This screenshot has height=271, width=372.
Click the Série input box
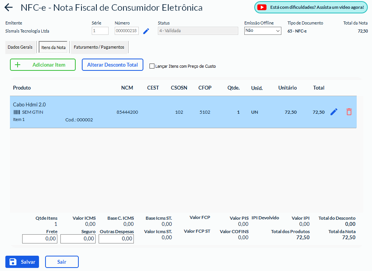(x=100, y=31)
